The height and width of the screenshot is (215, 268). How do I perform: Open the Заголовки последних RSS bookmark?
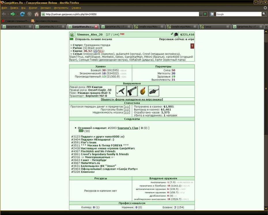tap(46, 21)
